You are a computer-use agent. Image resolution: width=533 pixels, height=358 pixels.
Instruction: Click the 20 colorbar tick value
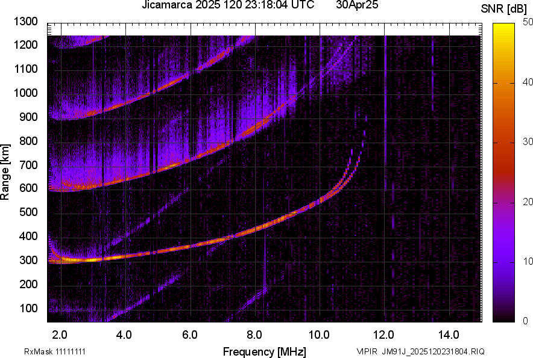click(x=528, y=202)
